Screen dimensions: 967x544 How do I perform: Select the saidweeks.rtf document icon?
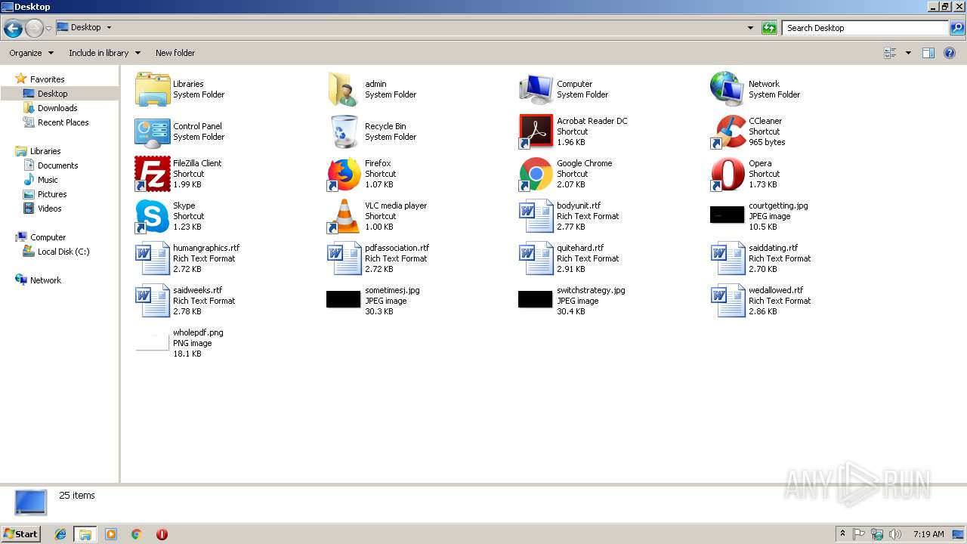tap(153, 301)
